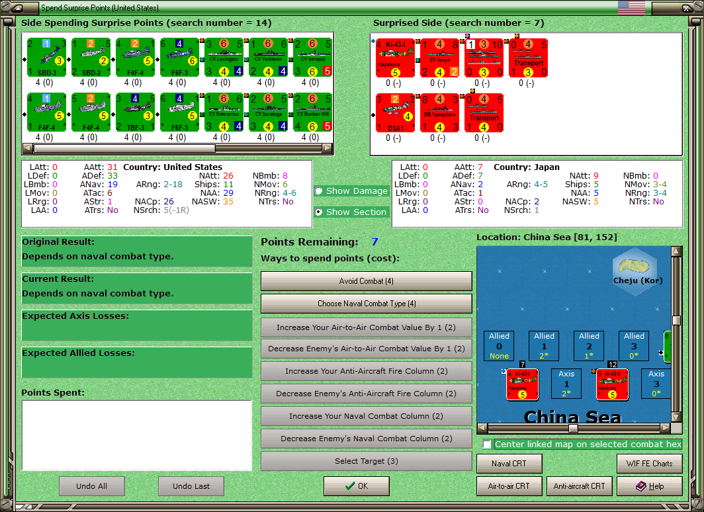This screenshot has width=704, height=512.
Task: Select the CV Yorktown carrier counter
Action: 269,58
